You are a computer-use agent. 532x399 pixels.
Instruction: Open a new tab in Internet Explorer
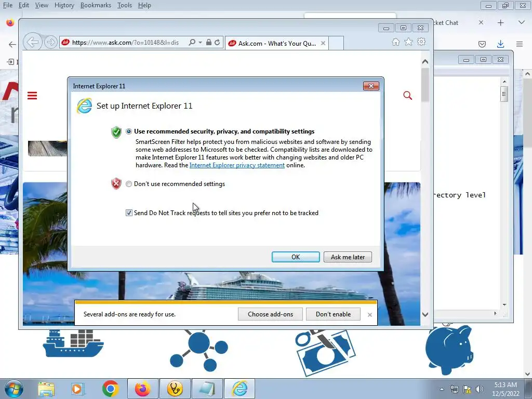(336, 44)
